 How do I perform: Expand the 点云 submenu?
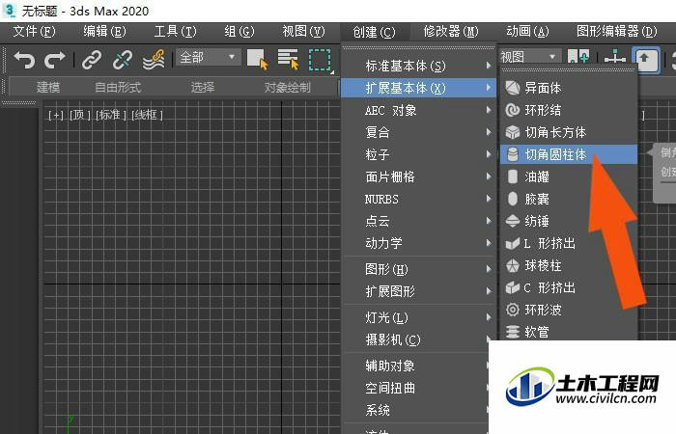tap(418, 221)
